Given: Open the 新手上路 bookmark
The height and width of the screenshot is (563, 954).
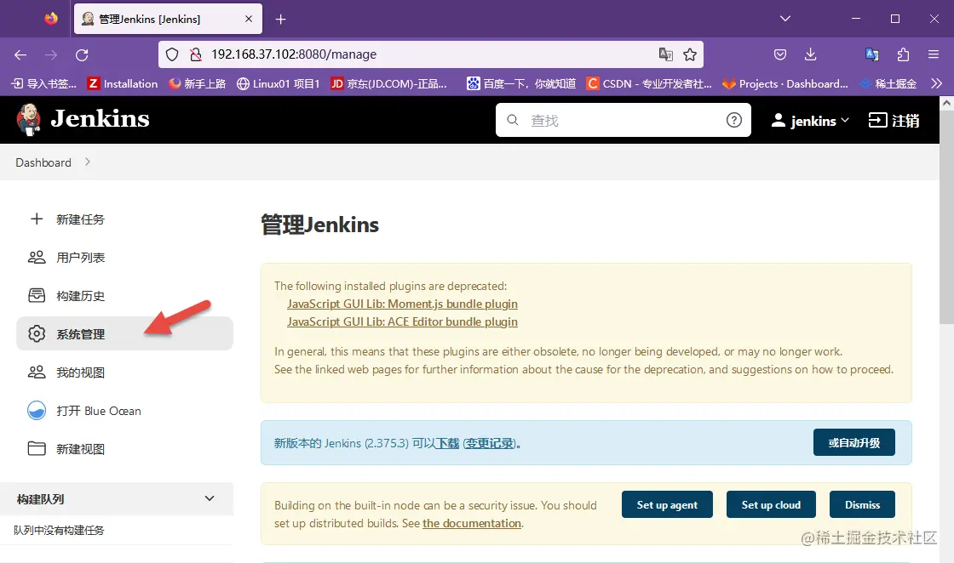Looking at the screenshot, I should coord(197,84).
